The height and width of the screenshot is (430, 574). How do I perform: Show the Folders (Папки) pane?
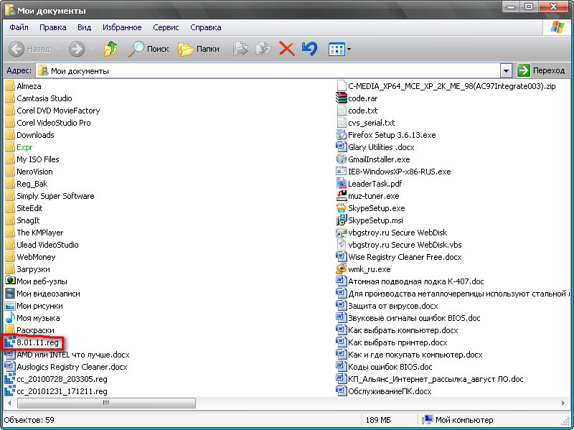(199, 49)
